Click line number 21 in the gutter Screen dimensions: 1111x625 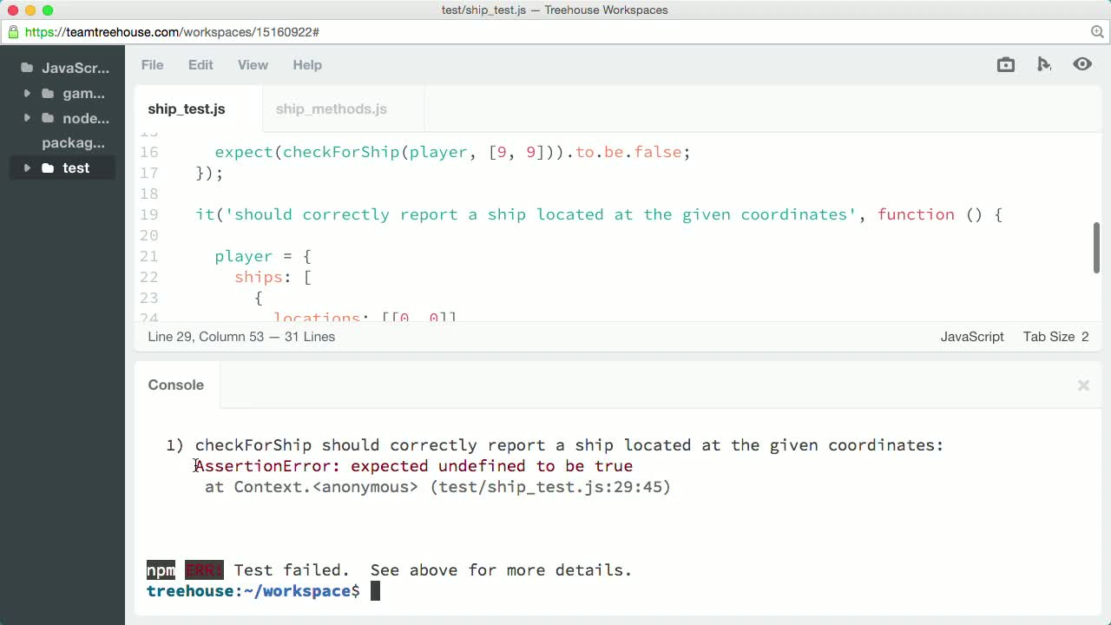(148, 256)
